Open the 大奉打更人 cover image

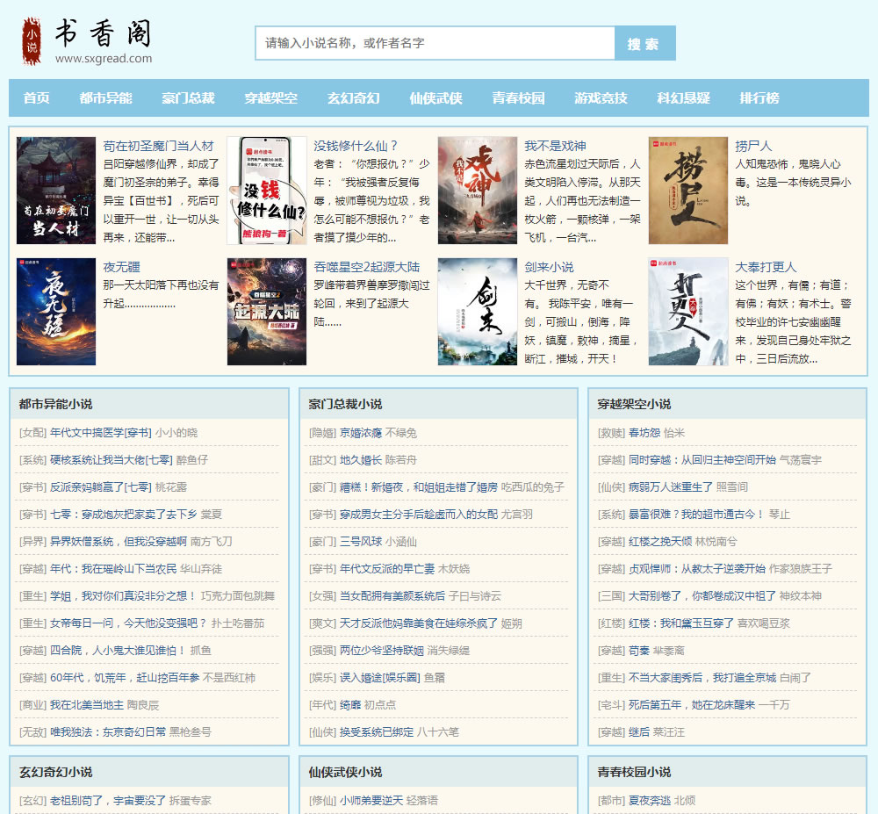pos(688,312)
